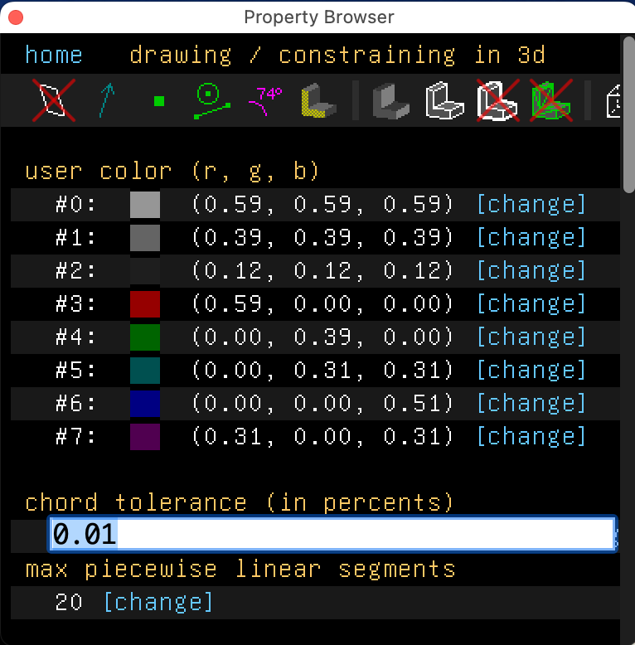Change max piecewise linear segments

(x=158, y=602)
